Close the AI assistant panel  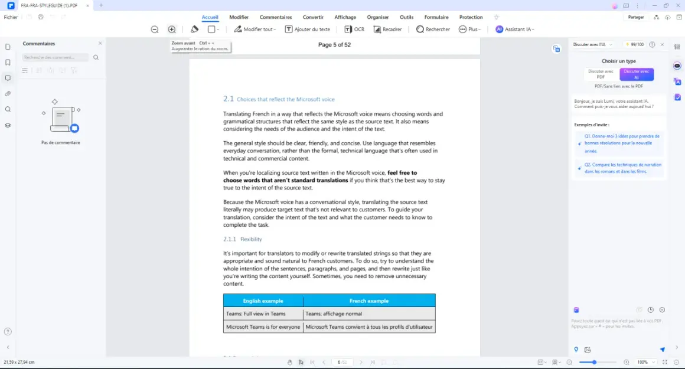(x=662, y=44)
